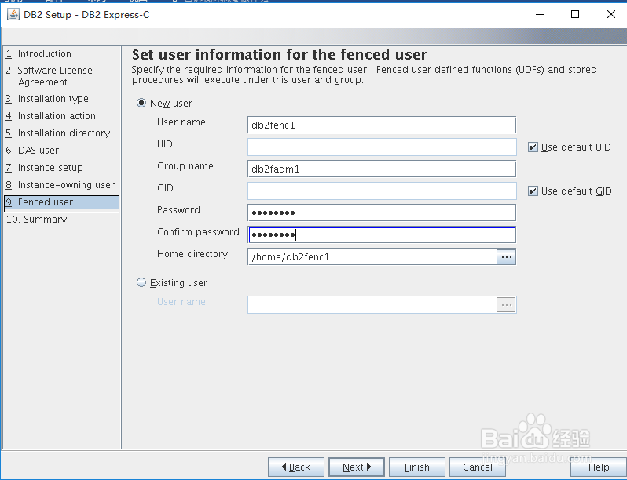Click the Home directory field /home/db2fenc1
Image resolution: width=627 pixels, height=480 pixels.
coord(372,257)
